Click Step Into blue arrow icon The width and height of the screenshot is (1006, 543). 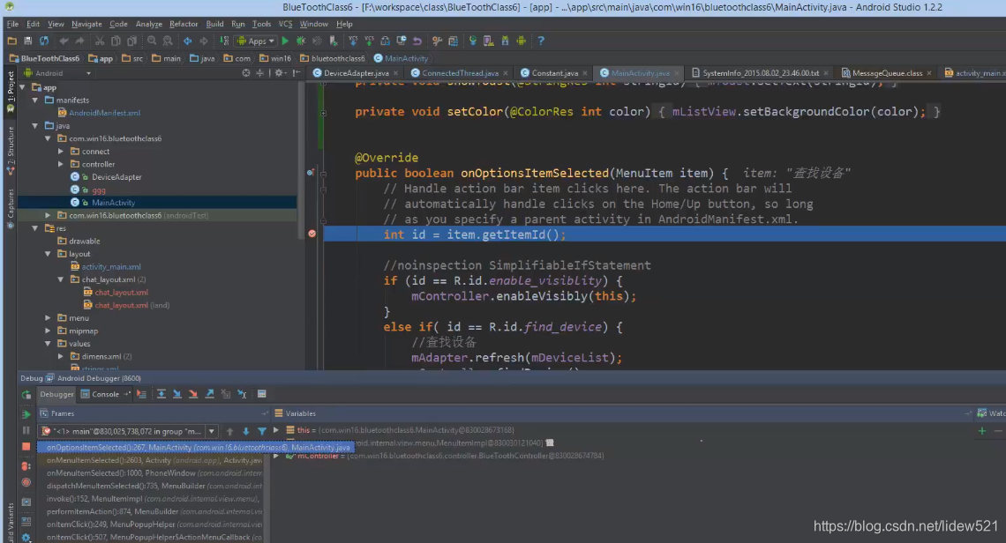(x=177, y=394)
